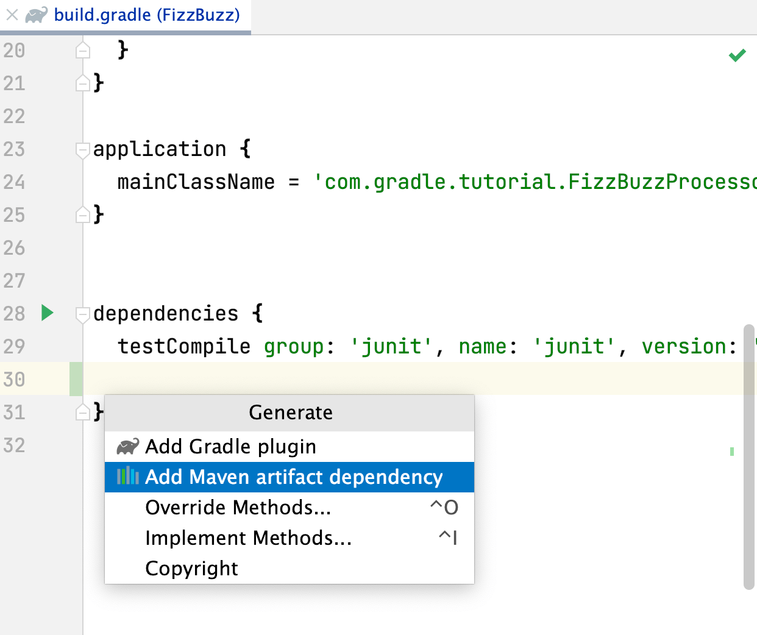Image resolution: width=757 pixels, height=635 pixels.
Task: Click the vertical editor scrollbar thumb
Action: click(x=749, y=457)
